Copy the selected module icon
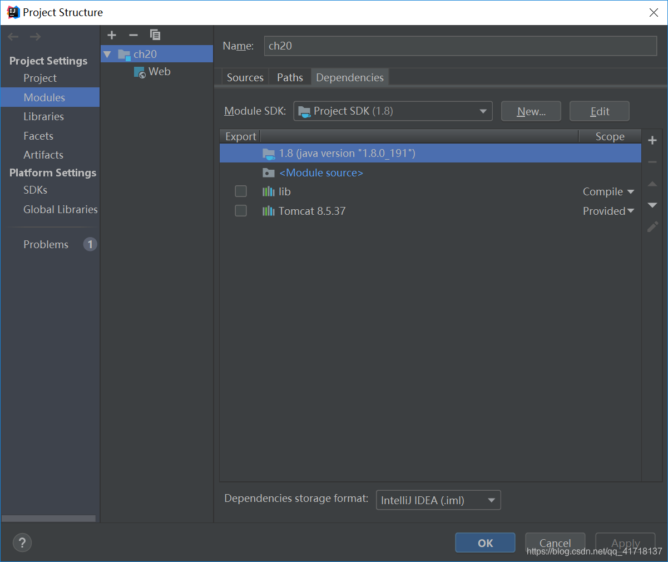The height and width of the screenshot is (562, 668). coord(155,35)
